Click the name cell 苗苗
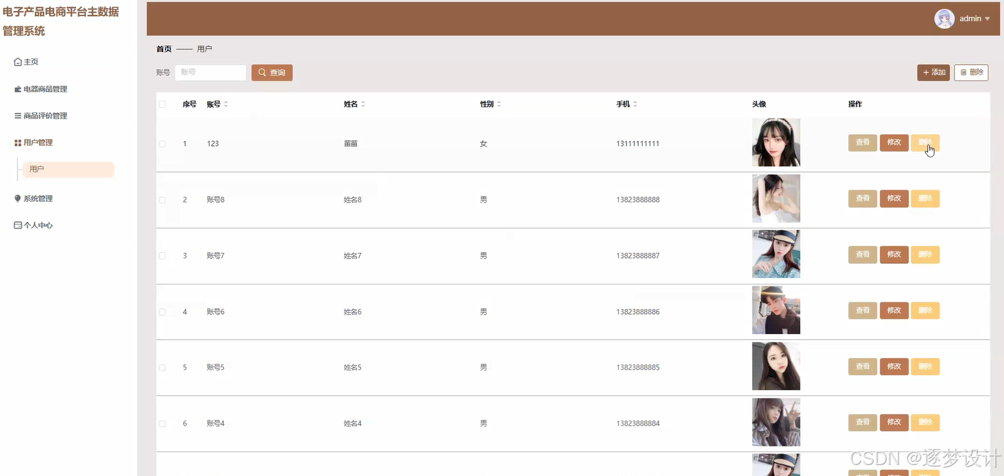This screenshot has width=1004, height=476. pyautogui.click(x=351, y=144)
